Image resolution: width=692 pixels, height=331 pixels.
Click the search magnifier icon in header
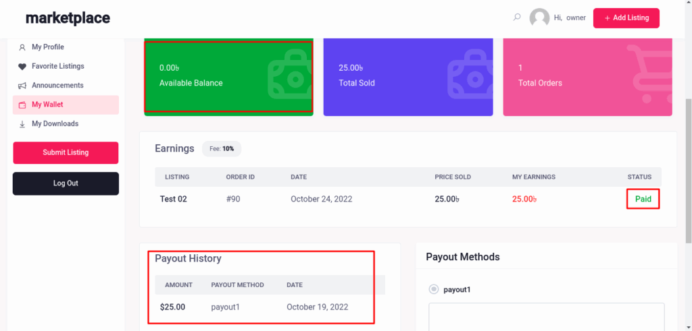517,18
